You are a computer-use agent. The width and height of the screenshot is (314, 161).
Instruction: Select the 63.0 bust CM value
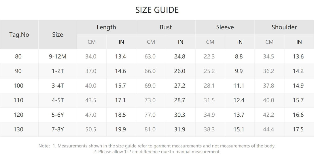click(x=150, y=56)
